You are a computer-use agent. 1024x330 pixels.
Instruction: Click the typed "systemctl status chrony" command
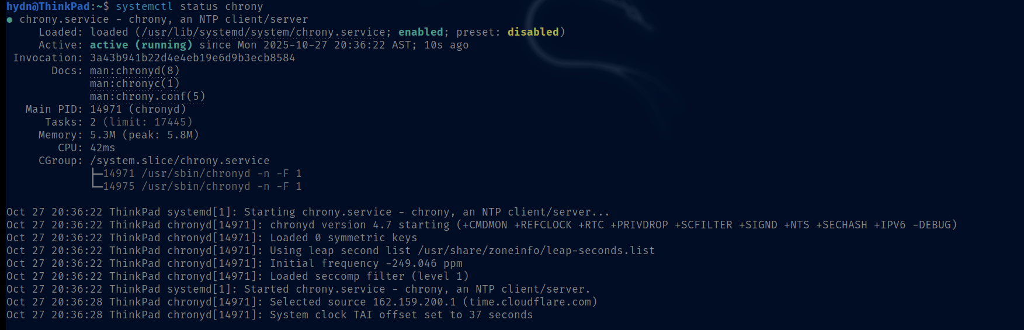point(189,6)
